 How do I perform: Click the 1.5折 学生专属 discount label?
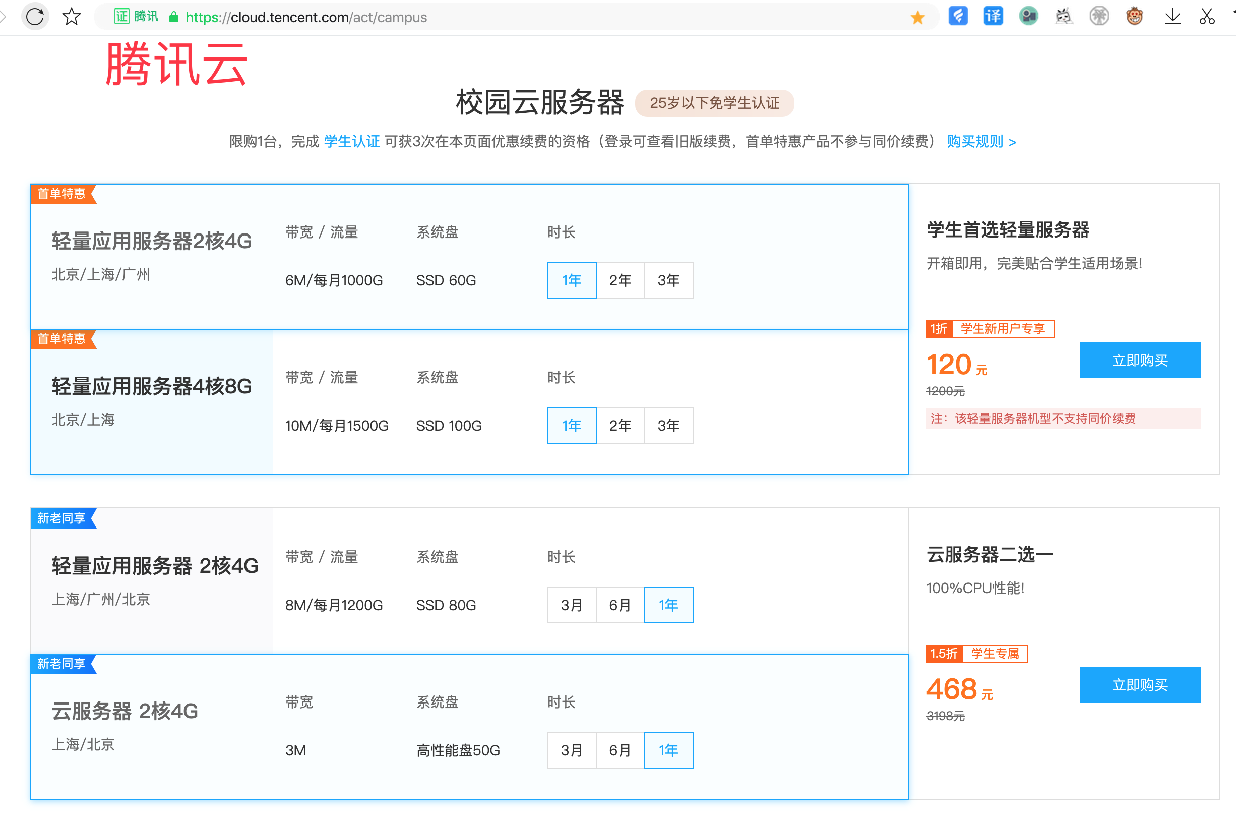(977, 653)
